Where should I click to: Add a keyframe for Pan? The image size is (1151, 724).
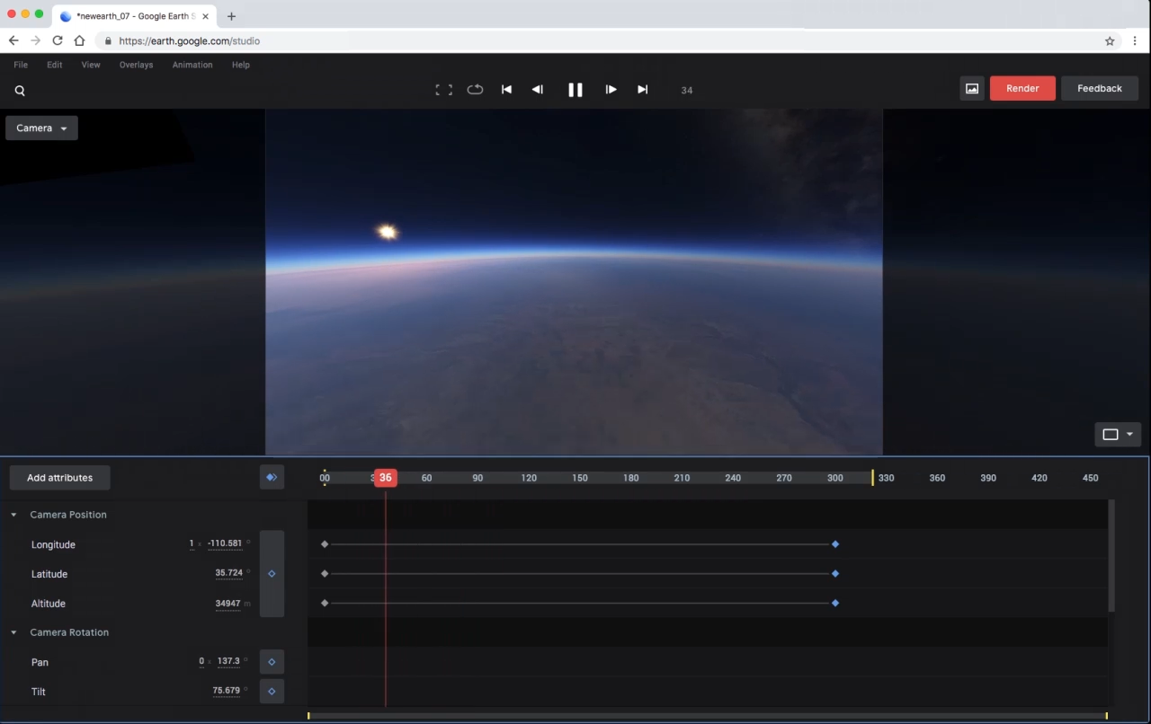(272, 661)
